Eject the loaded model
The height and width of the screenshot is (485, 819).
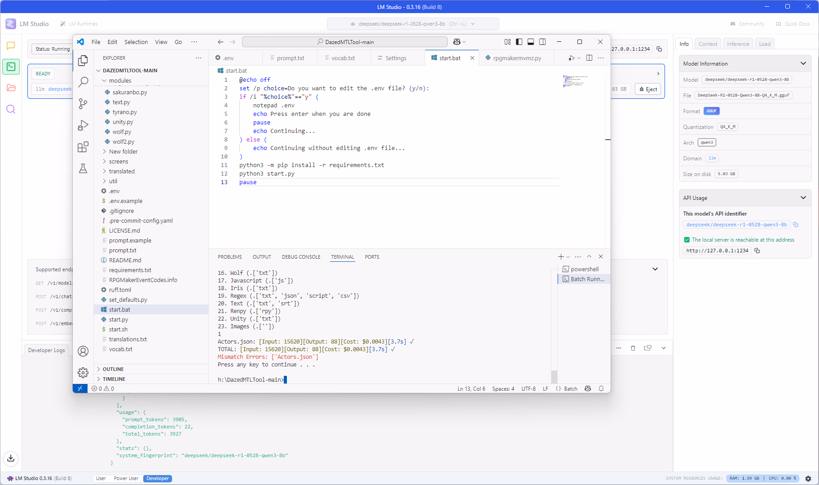648,89
